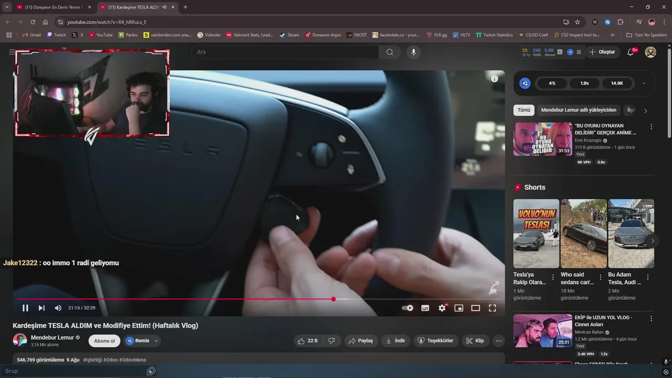Open the player settings gear

pos(442,308)
